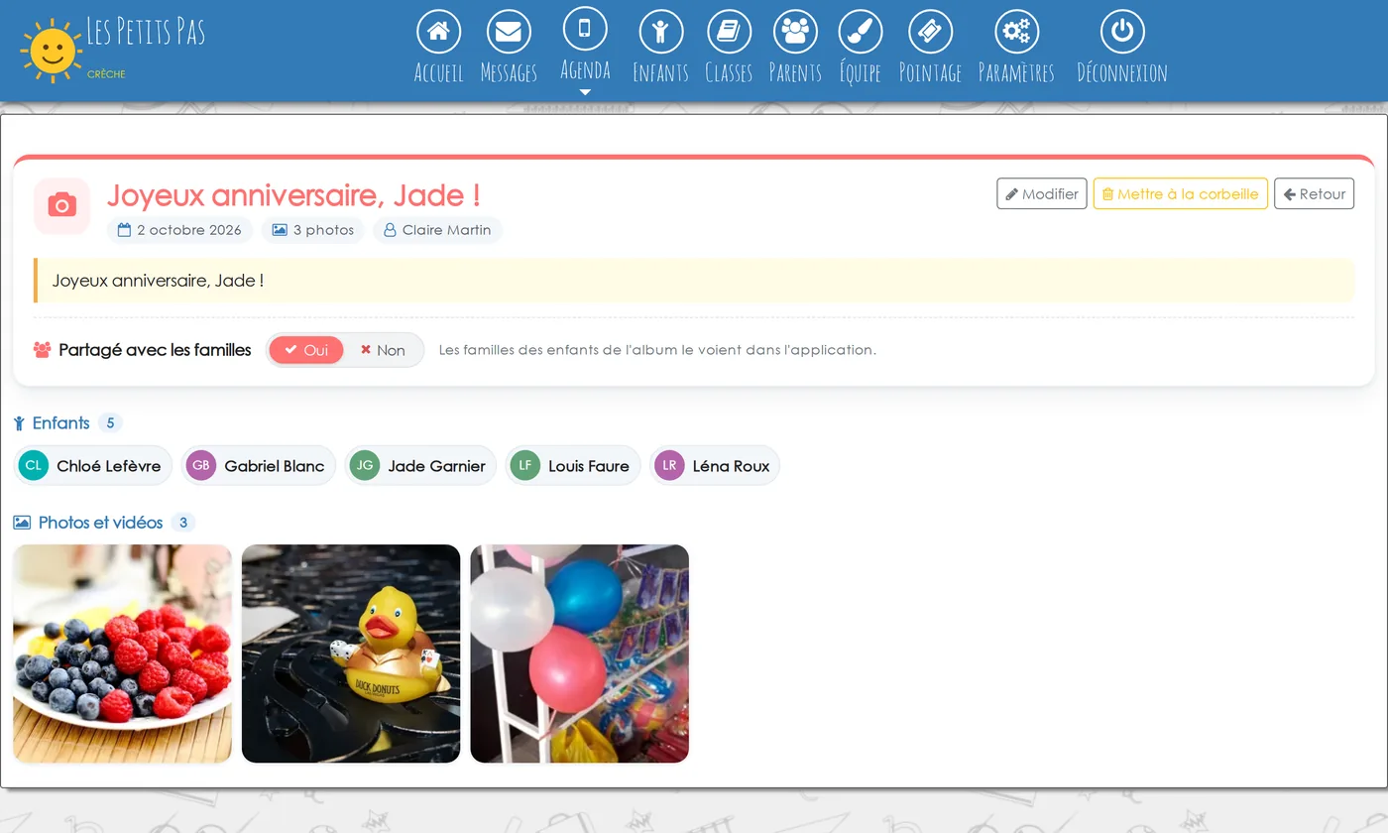
Task: Open the Classes book icon
Action: (729, 31)
